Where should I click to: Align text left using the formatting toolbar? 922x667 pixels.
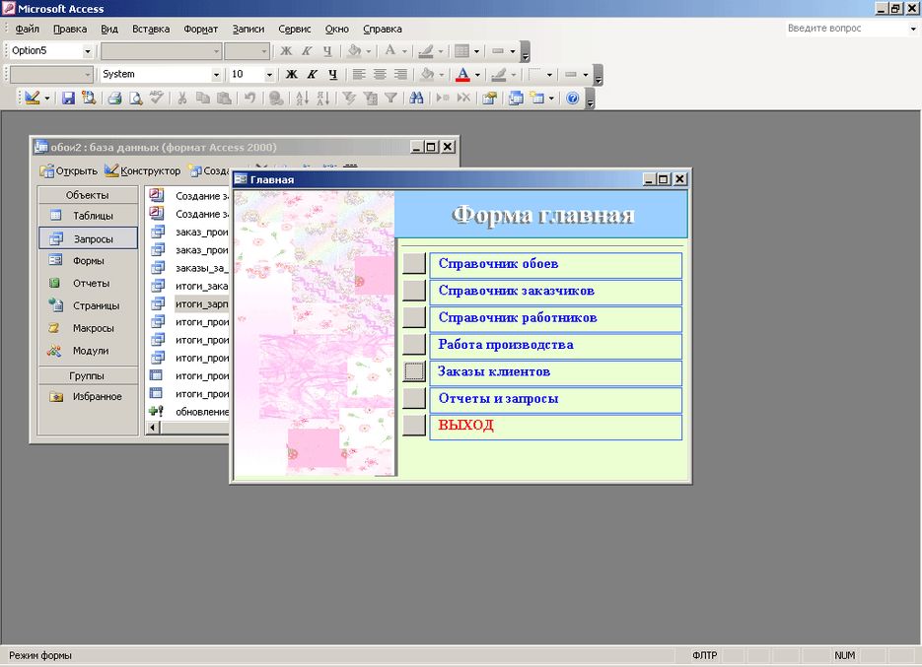click(x=359, y=75)
